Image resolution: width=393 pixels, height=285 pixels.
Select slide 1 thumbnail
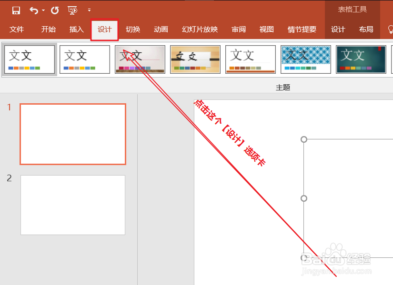[x=73, y=134]
